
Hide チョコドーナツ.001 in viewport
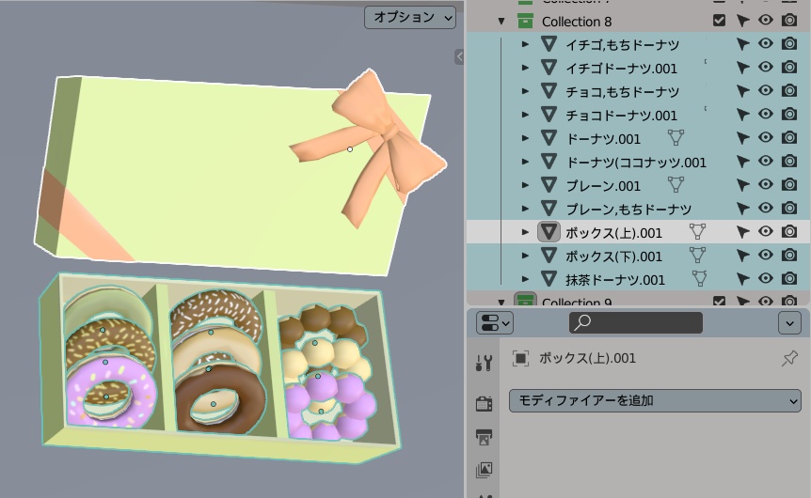click(766, 115)
